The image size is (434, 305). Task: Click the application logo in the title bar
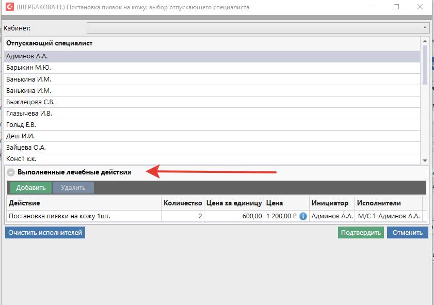pos(9,7)
